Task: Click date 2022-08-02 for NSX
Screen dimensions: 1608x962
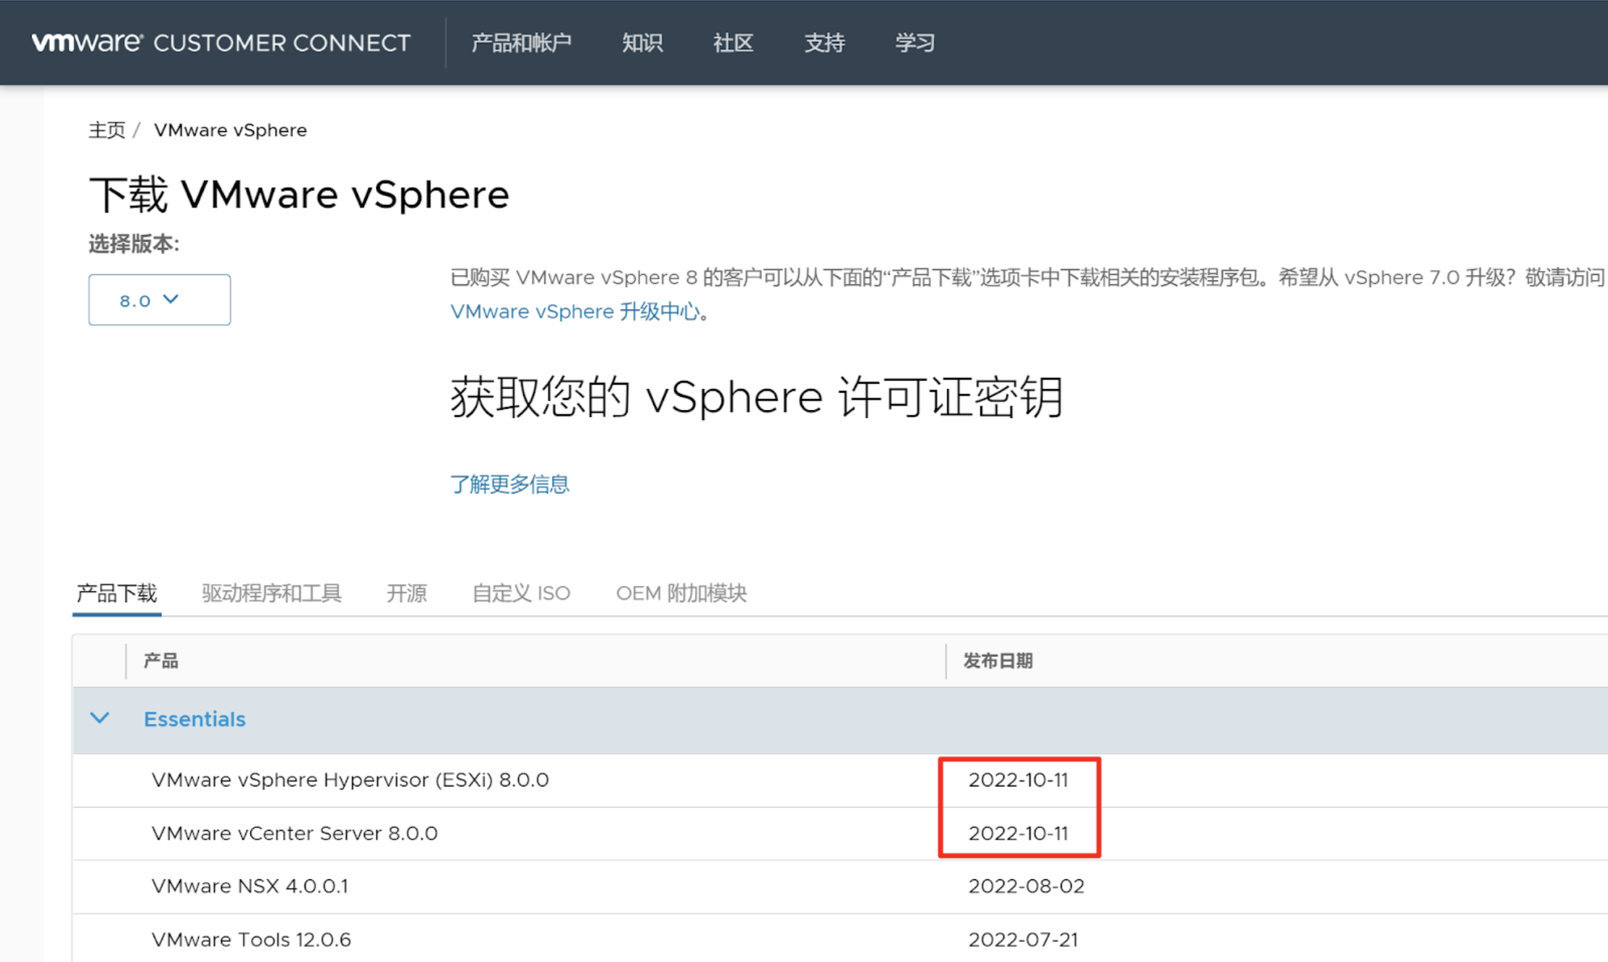Action: tap(1026, 887)
